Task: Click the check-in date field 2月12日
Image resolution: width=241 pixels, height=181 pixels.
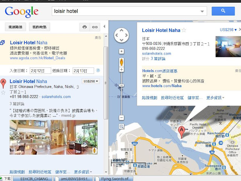Action: [40, 71]
